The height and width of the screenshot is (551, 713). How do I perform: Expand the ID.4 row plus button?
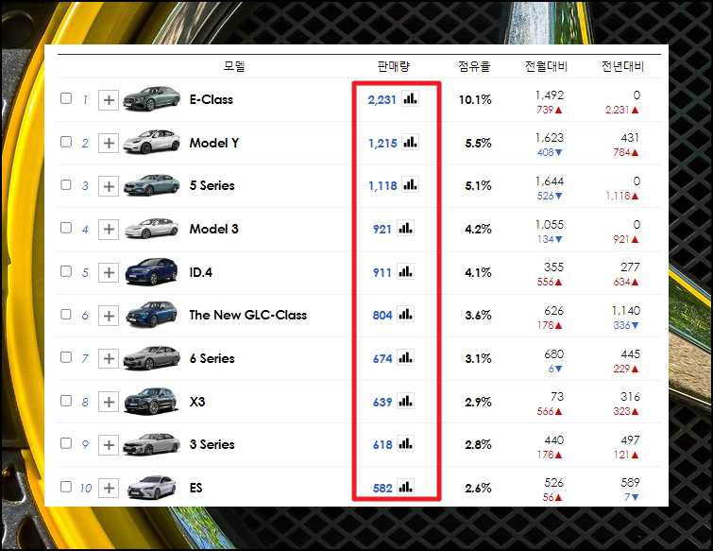(109, 272)
